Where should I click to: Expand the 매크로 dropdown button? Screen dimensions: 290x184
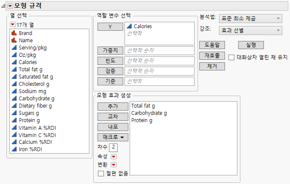[113, 137]
